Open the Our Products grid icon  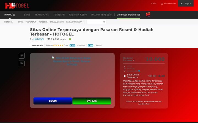coord(162,4)
